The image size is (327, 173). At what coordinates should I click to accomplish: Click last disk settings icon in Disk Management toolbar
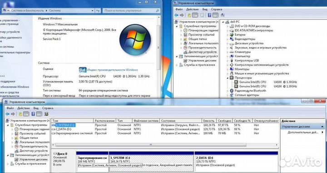click(46, 114)
